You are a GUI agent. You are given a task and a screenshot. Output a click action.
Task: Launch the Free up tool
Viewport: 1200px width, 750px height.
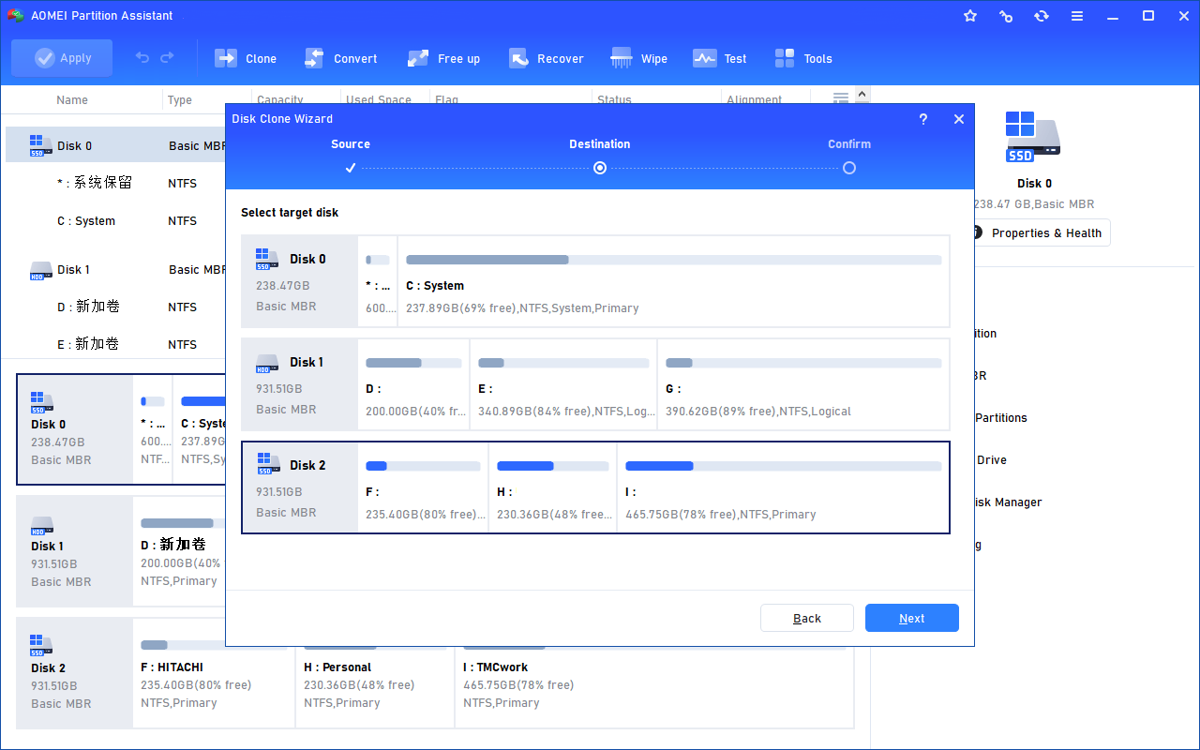coord(443,58)
